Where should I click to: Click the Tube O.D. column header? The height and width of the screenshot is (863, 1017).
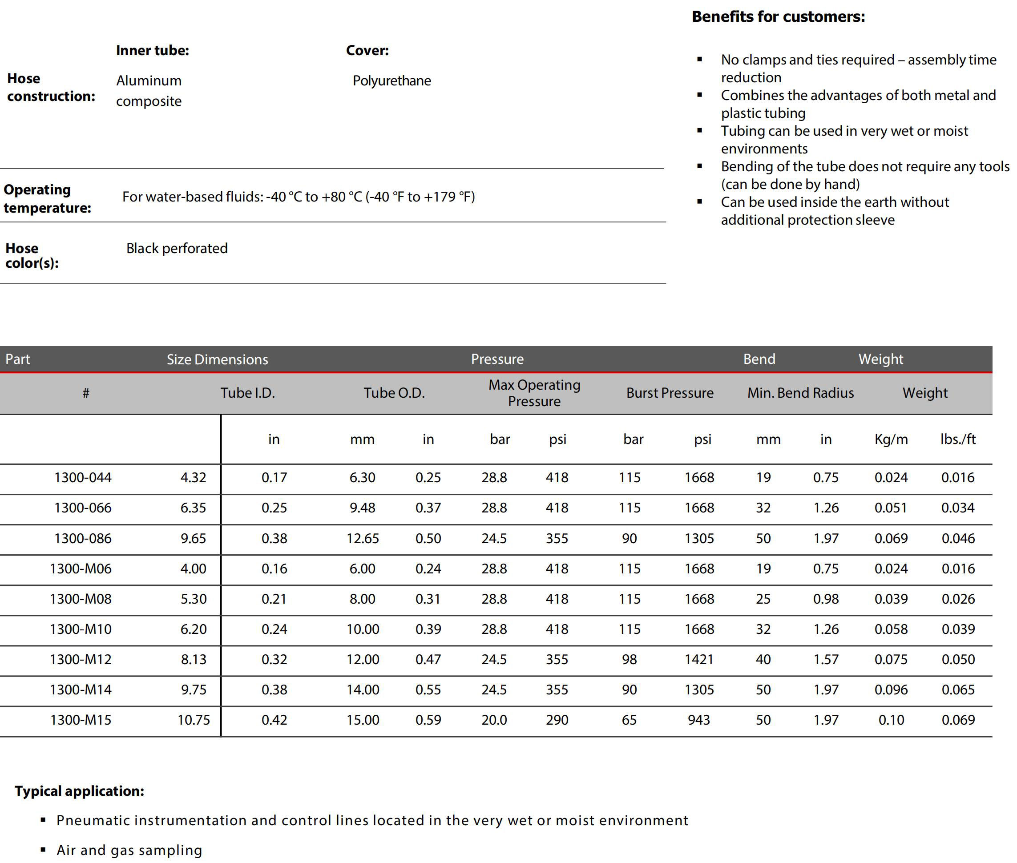coord(394,393)
